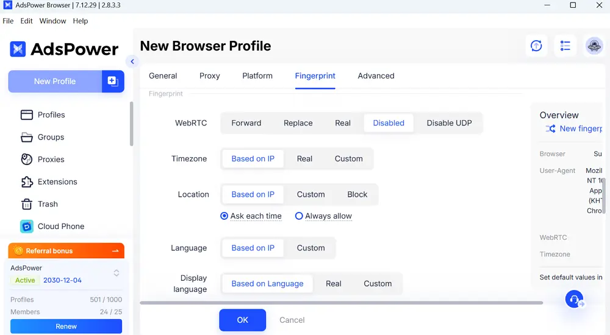Click the OK button

coord(242,320)
